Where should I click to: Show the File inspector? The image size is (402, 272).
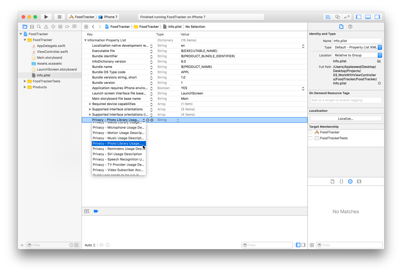click(341, 27)
